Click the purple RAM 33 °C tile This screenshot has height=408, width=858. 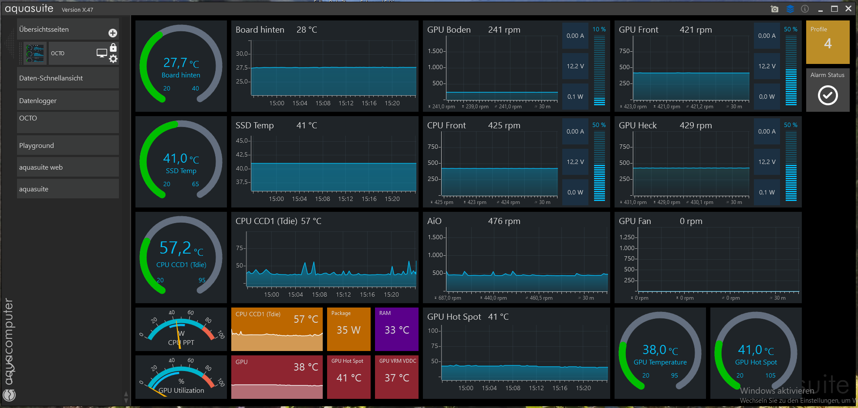[397, 329]
